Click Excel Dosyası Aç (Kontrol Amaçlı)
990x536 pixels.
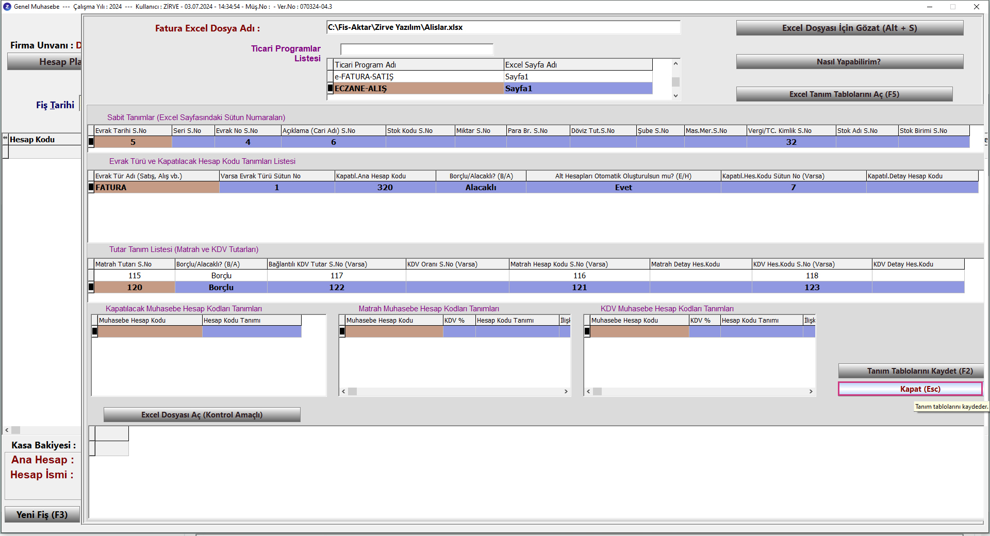pyautogui.click(x=202, y=415)
